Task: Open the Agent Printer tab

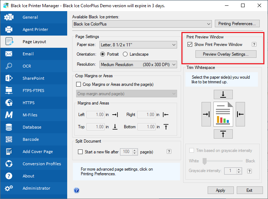Action: (34, 29)
